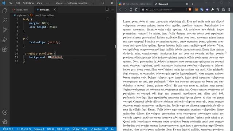Image resolution: width=233 pixels, height=131 pixels.
Task: Open the Edit menu
Action: click(x=18, y=3)
